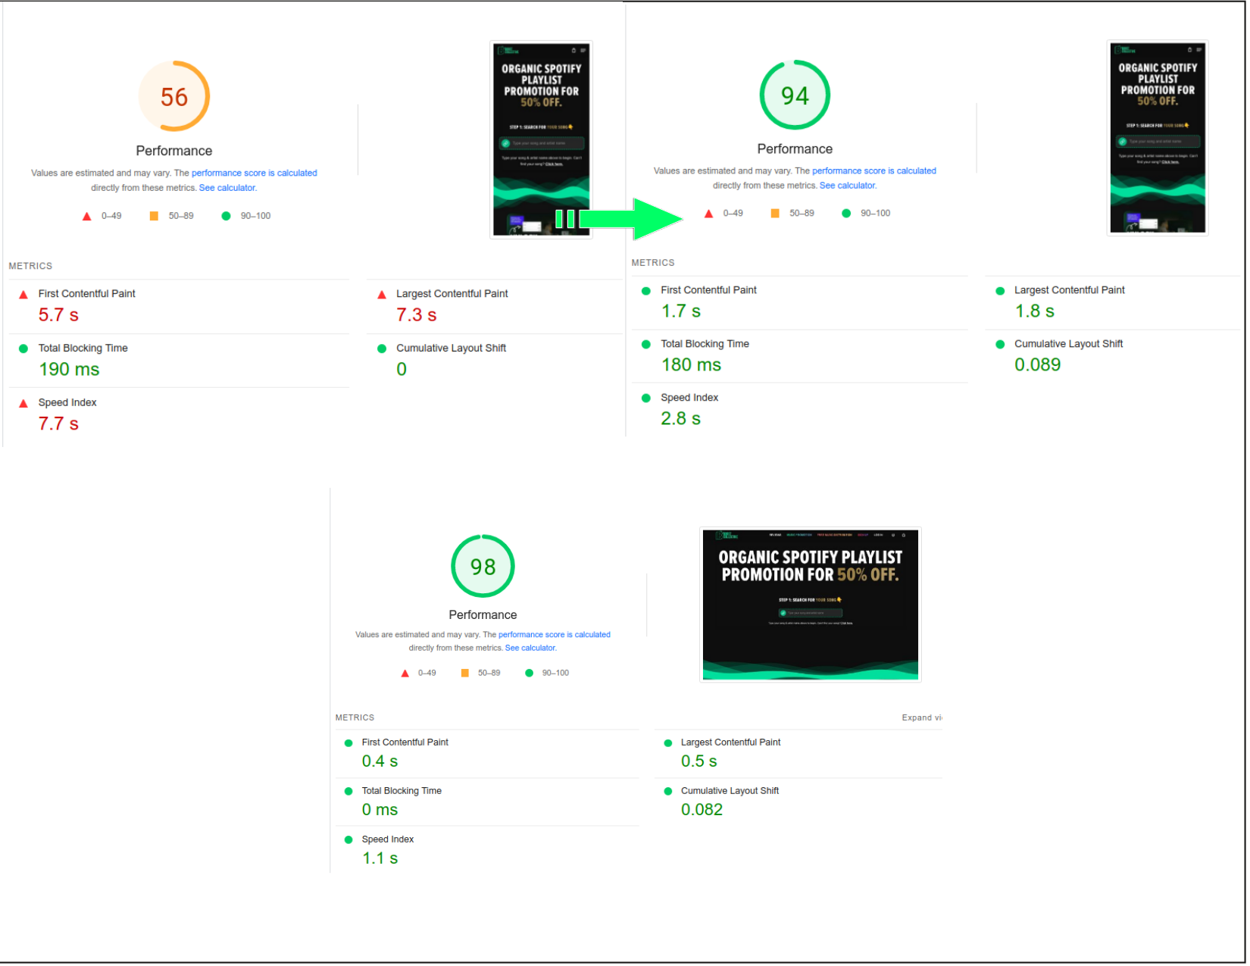Click the orange 50–89 legend square in 56 report
The image size is (1250, 966).
154,216
